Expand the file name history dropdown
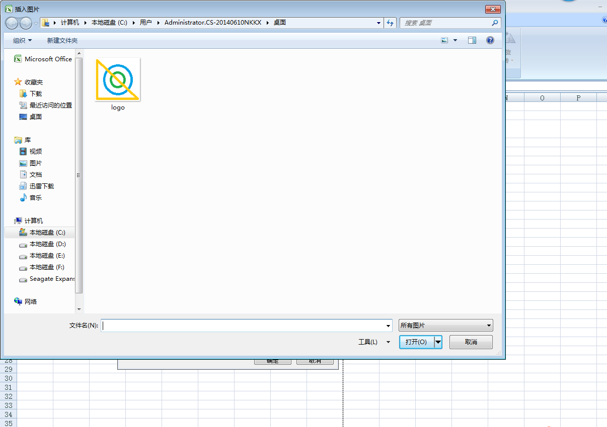The height and width of the screenshot is (427, 607). point(388,326)
